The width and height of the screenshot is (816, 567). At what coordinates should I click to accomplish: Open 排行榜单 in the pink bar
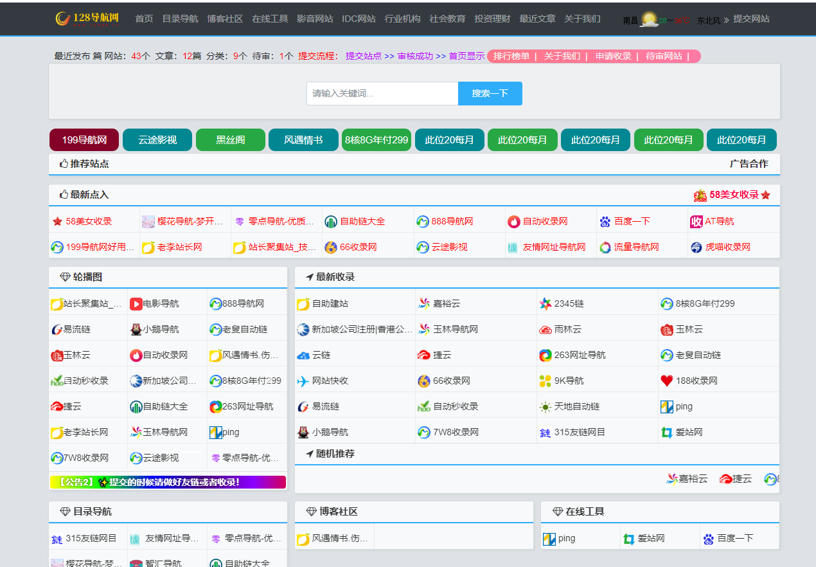(511, 56)
